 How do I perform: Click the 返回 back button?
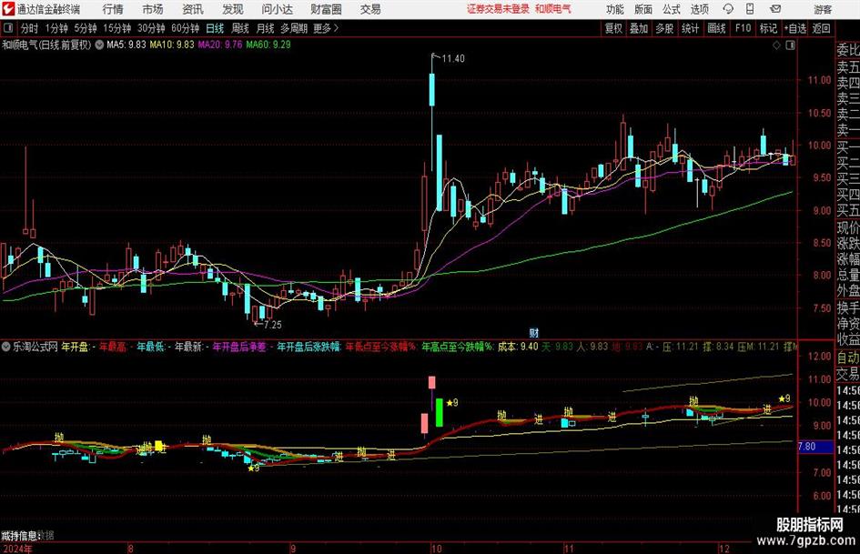821,28
